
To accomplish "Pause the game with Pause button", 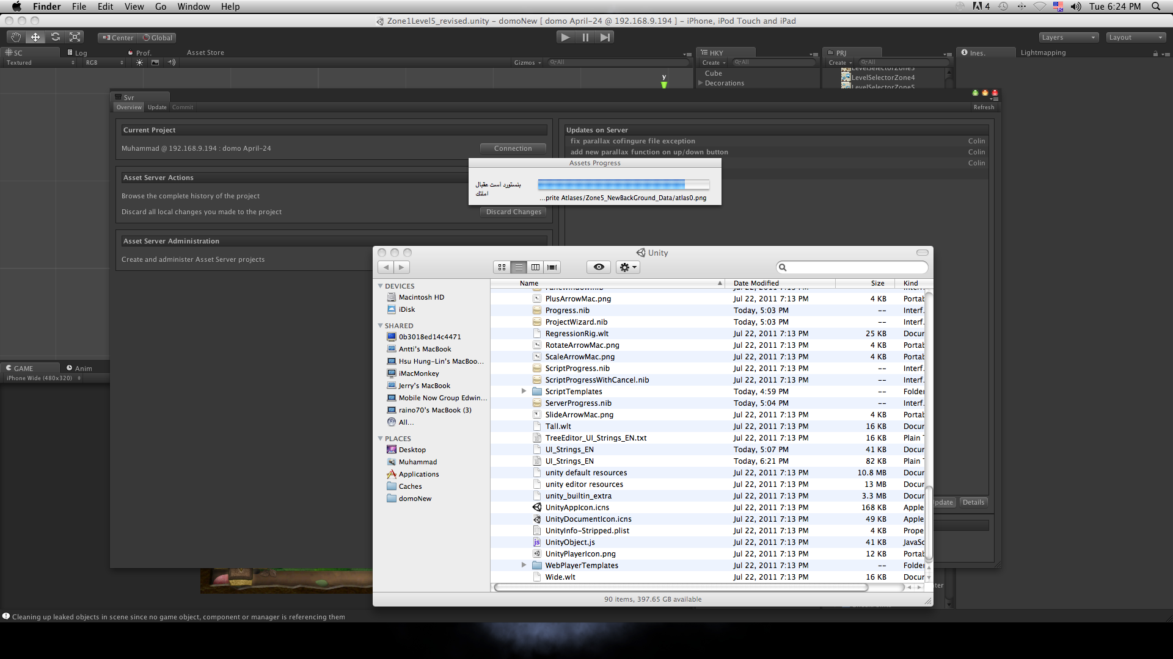I will coord(585,37).
